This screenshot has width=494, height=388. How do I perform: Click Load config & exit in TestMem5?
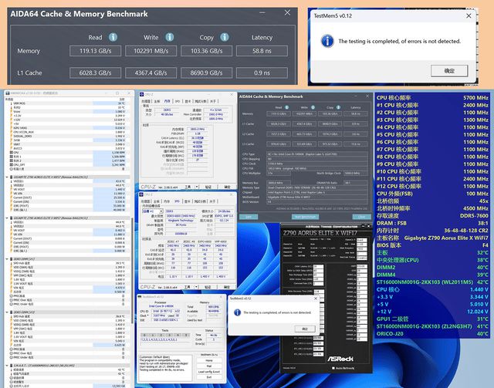(209, 372)
